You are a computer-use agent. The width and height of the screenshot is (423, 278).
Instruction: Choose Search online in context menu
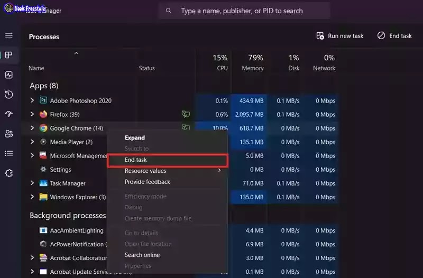[x=167, y=255]
